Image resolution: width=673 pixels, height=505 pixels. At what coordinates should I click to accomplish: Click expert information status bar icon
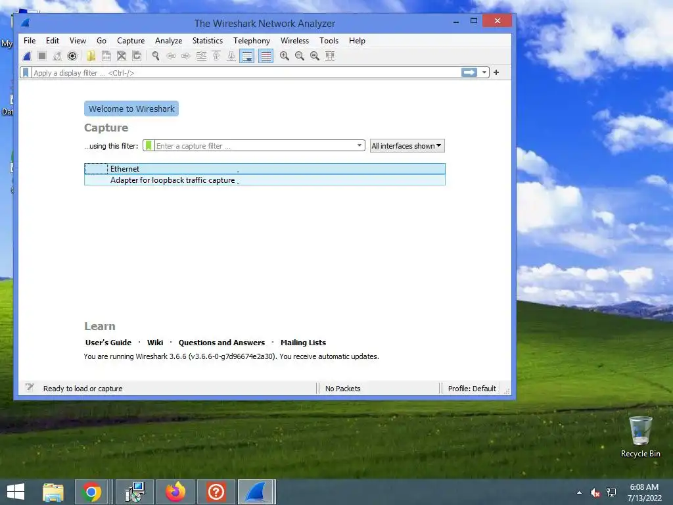pos(29,388)
